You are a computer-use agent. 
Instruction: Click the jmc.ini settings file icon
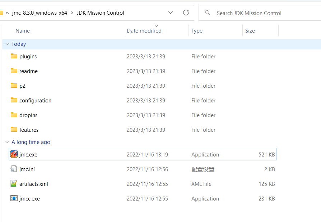coord(14,169)
